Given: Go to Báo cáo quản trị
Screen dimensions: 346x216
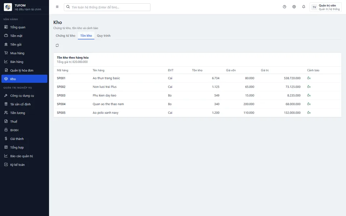Looking at the screenshot, I should (x=24, y=156).
